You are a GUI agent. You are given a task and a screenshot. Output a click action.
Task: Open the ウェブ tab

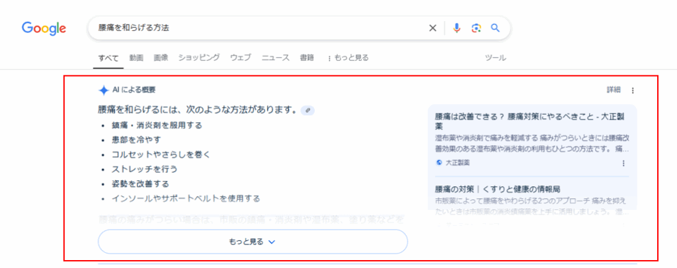click(241, 57)
